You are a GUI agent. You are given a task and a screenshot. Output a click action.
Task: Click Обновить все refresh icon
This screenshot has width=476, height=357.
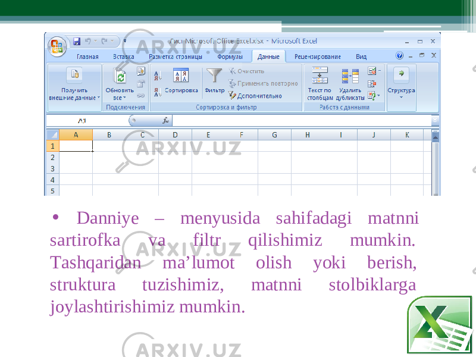click(x=120, y=76)
